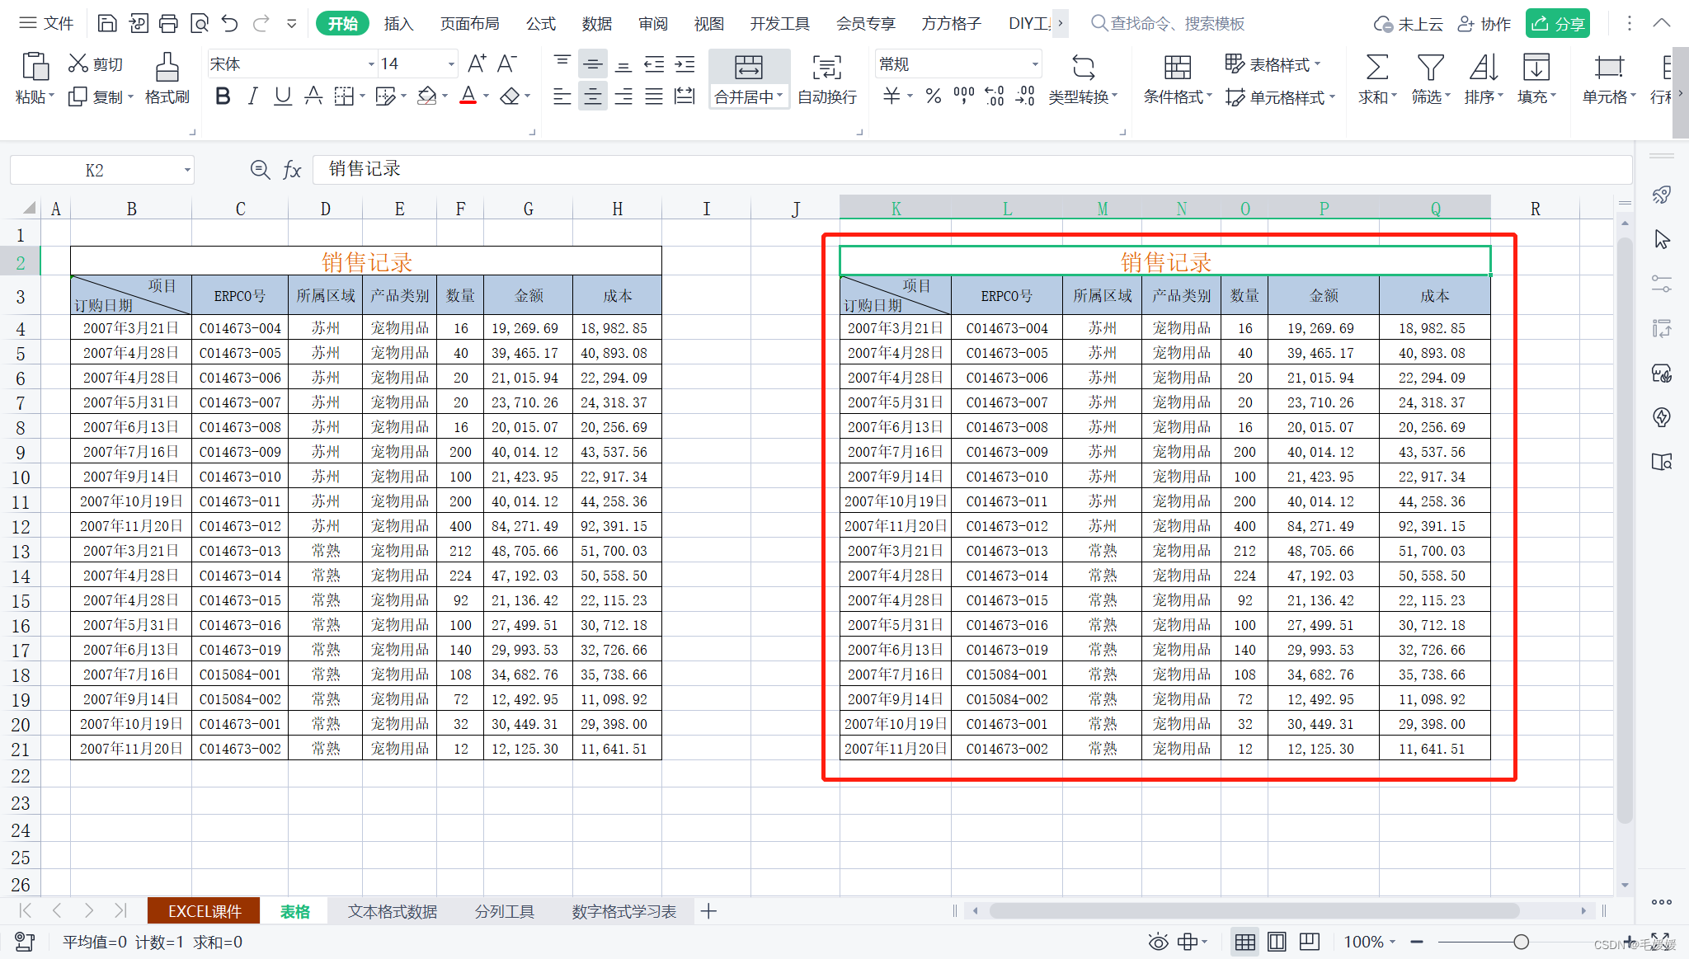Click the Format Painter (格式刷) icon
The image size is (1689, 959).
click(167, 68)
